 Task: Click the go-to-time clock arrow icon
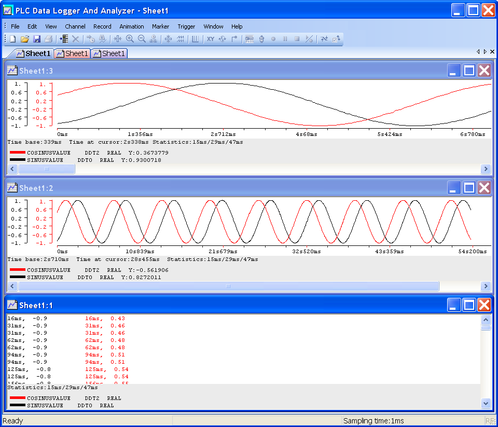pos(91,39)
